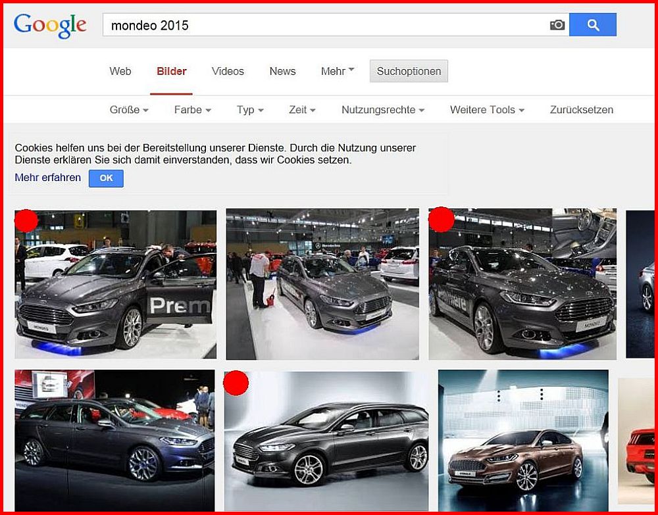Open the Mondeo image with 'Prem' door lettering

click(115, 284)
